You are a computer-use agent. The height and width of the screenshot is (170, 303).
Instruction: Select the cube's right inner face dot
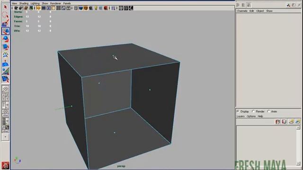click(150, 90)
